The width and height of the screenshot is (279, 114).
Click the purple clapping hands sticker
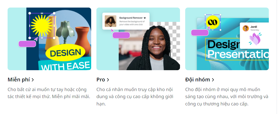[x=255, y=39]
